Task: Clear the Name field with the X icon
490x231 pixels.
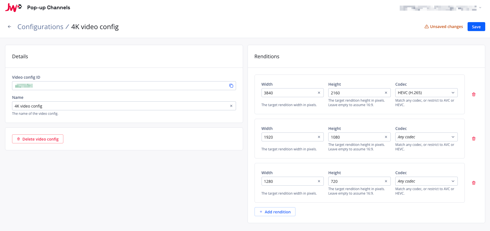Action: pos(231,106)
